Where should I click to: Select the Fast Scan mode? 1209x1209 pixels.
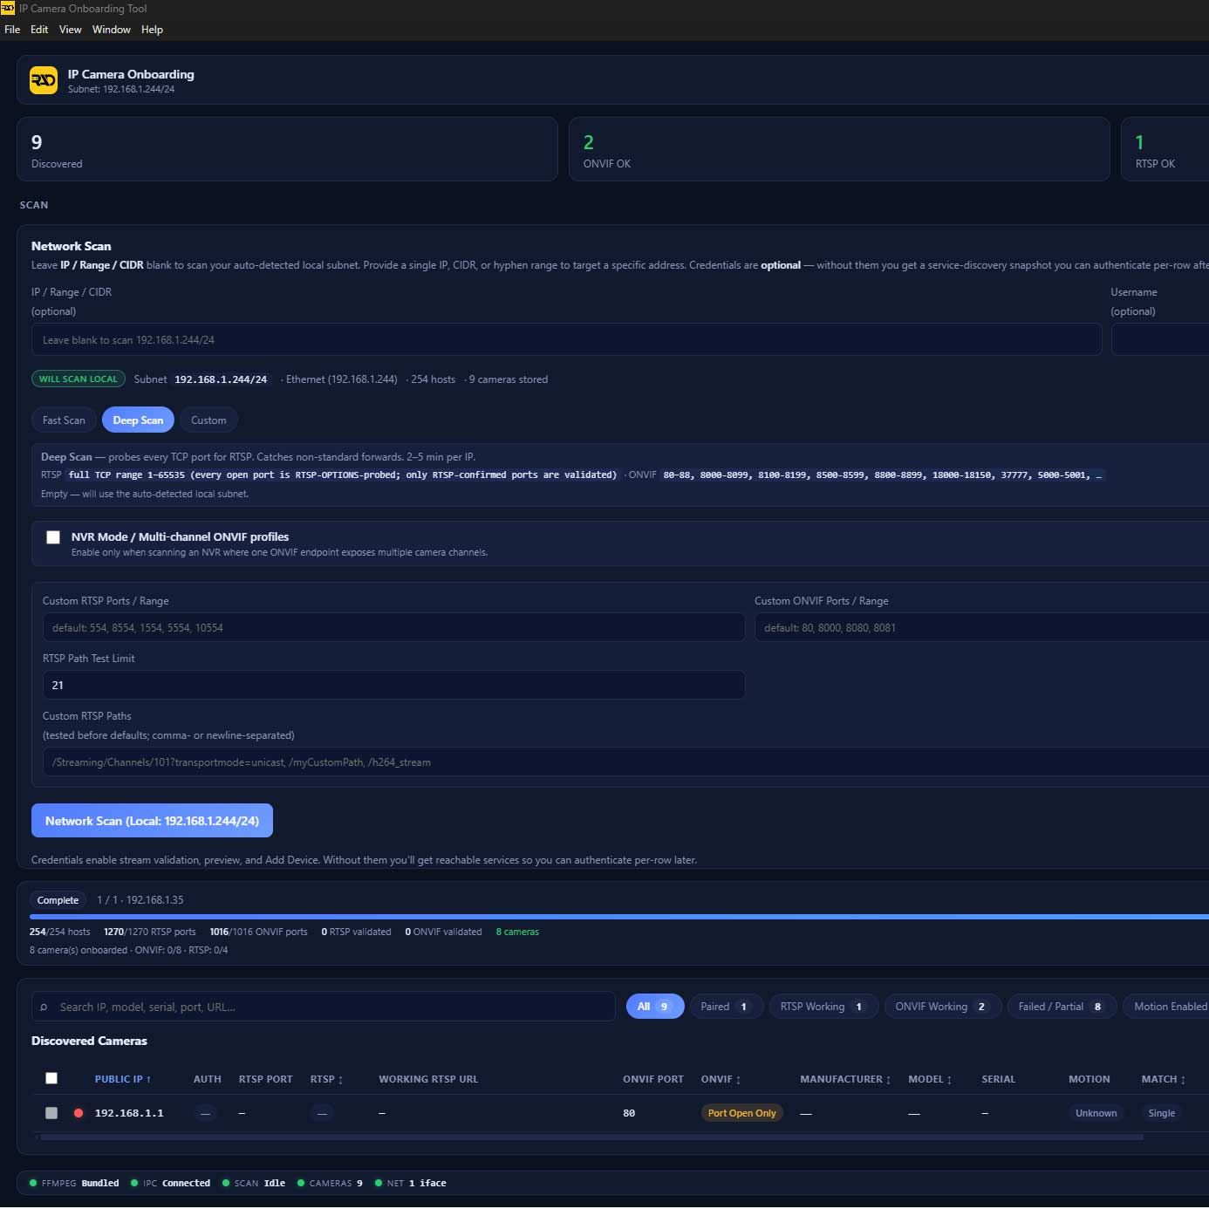pyautogui.click(x=64, y=420)
